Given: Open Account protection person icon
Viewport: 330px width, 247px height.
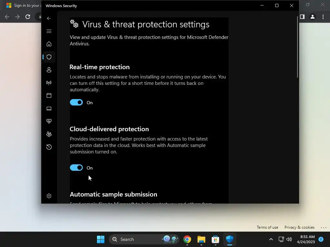Looking at the screenshot, I should (49, 70).
